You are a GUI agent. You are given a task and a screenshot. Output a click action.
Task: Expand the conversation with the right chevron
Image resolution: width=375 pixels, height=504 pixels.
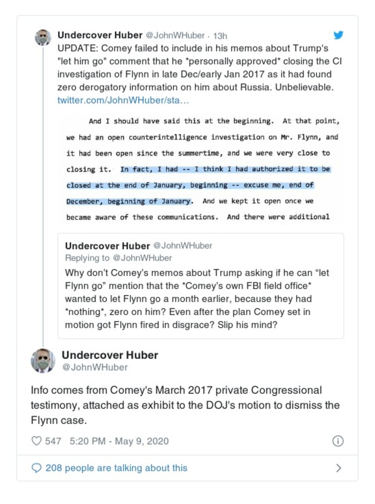pyautogui.click(x=339, y=467)
